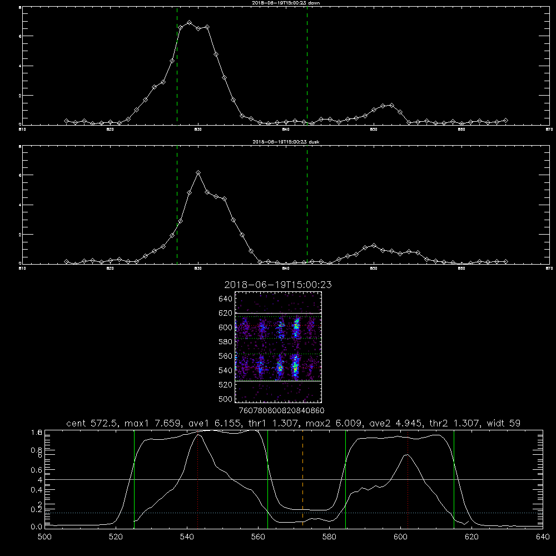Click the orange dashed center line
Screen dimensions: 556x556
point(302,479)
